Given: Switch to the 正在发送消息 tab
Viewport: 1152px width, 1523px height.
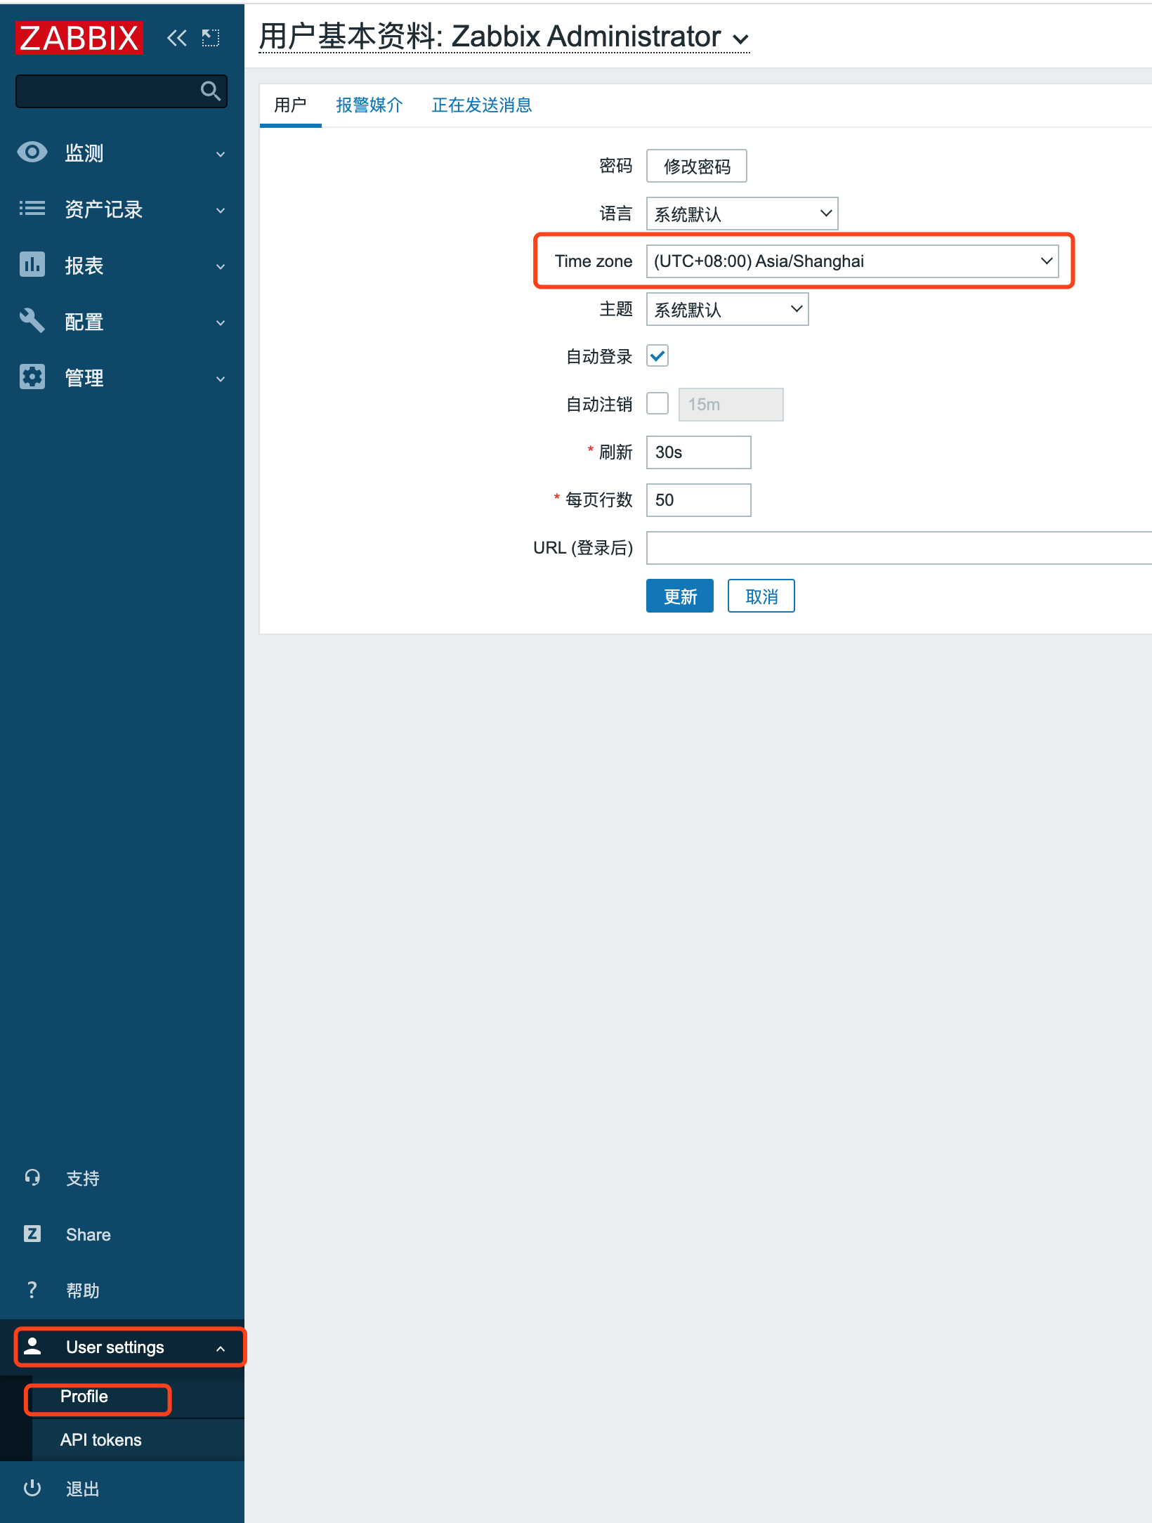Looking at the screenshot, I should 482,105.
